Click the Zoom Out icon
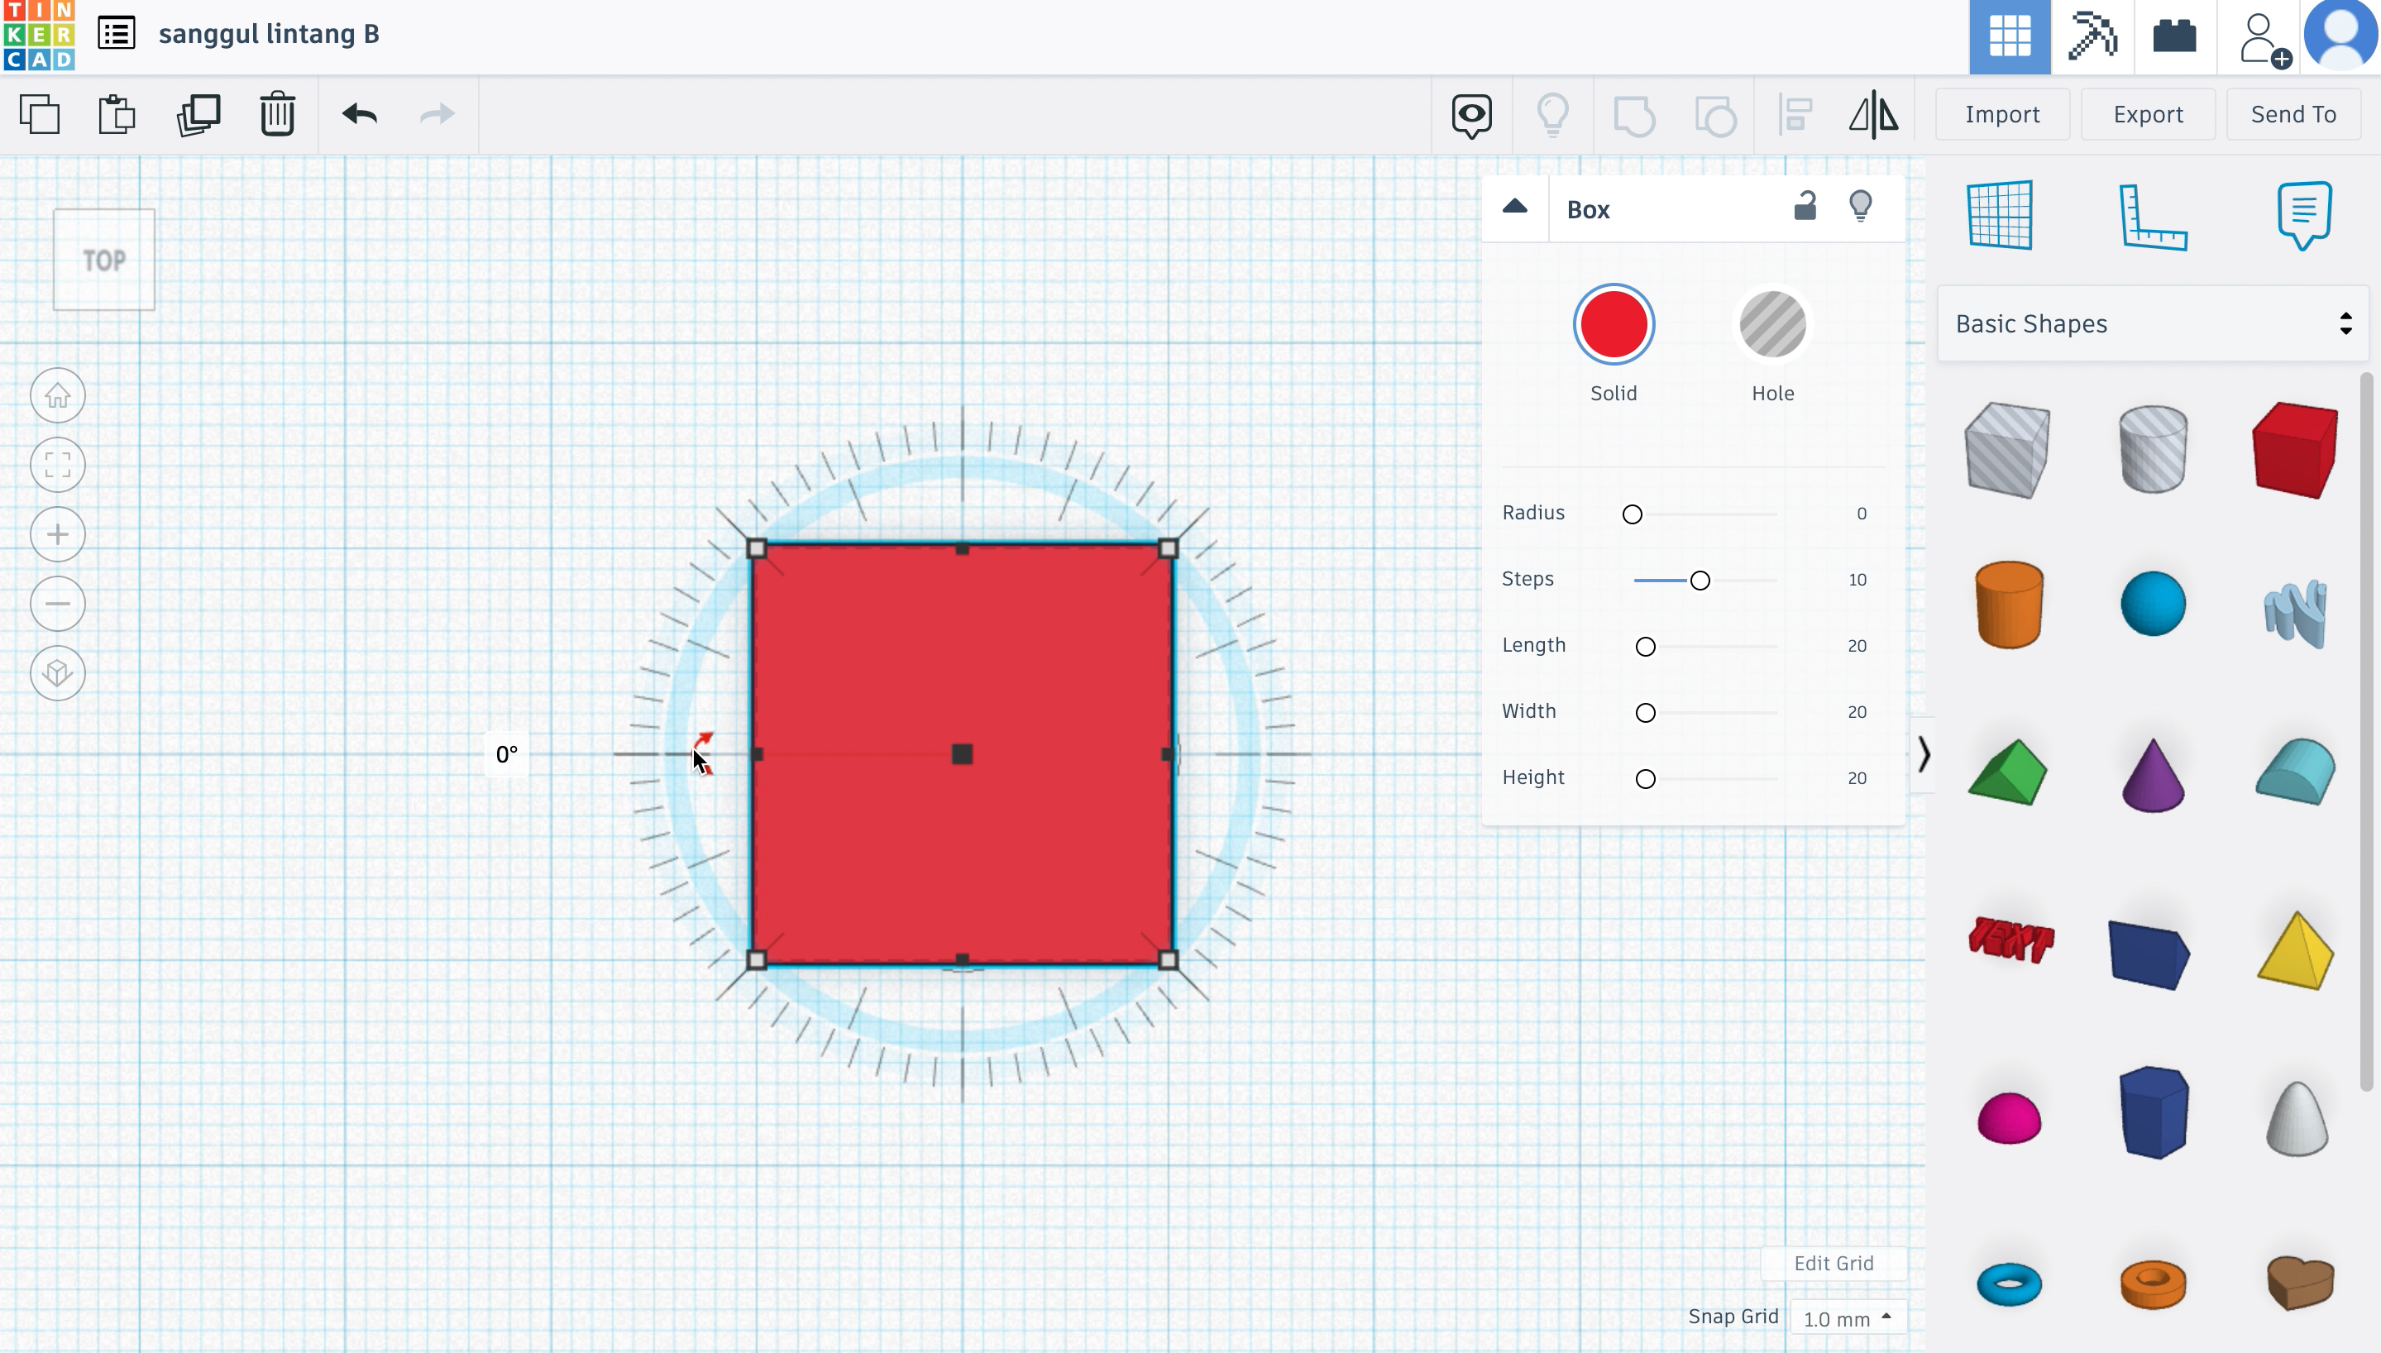This screenshot has height=1353, width=2381. pos(55,602)
